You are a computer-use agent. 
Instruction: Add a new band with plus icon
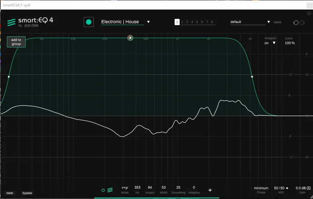coord(210,190)
